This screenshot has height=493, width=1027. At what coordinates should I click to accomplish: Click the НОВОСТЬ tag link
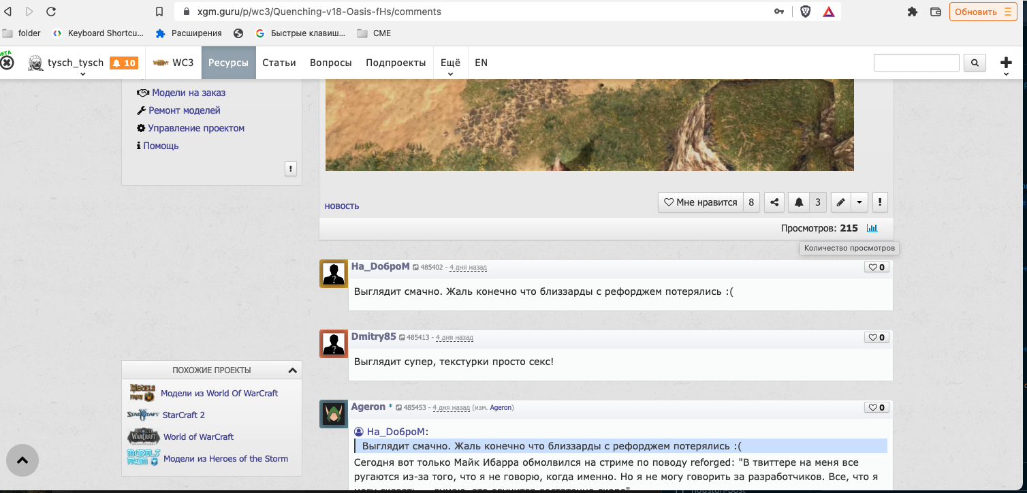[x=342, y=206]
